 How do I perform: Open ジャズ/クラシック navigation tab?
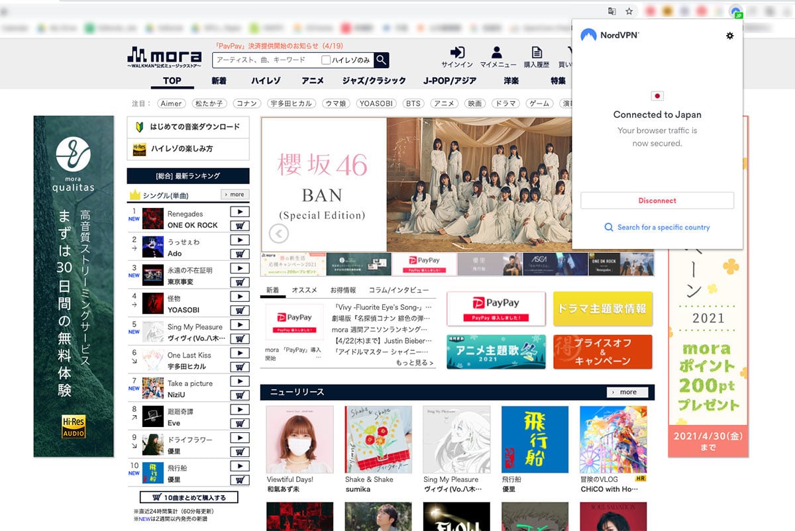click(x=374, y=81)
